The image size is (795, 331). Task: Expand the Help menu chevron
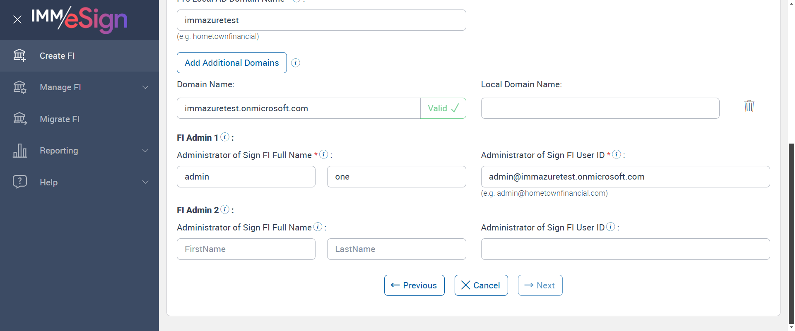145,182
